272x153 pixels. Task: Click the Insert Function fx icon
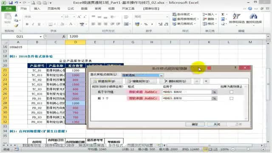(64, 37)
